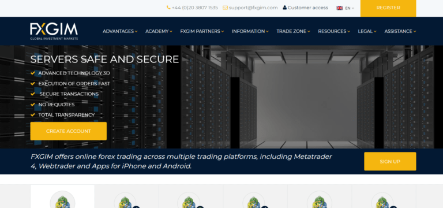Click the Create Account button
This screenshot has height=208, width=443.
click(69, 131)
